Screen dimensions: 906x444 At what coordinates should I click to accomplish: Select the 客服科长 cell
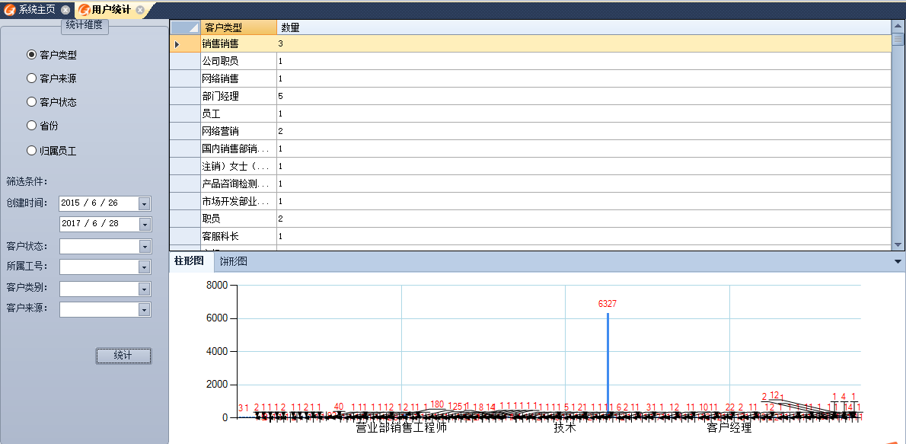pos(238,236)
